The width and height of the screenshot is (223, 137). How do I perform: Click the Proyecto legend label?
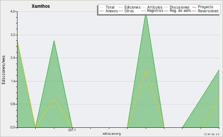[x=206, y=7]
